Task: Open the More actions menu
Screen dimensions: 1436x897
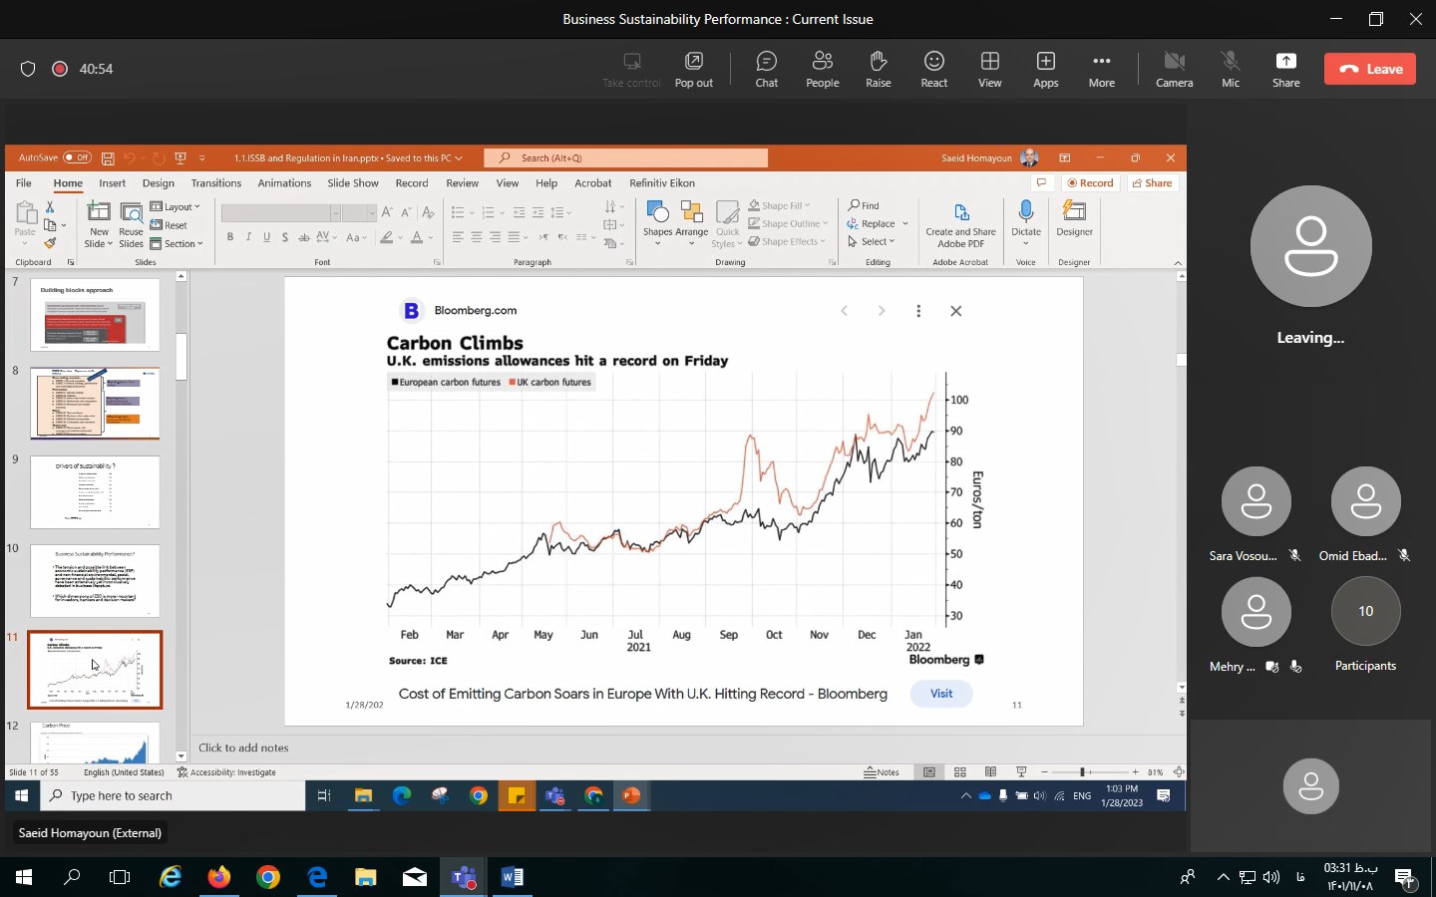Action: tap(1101, 69)
